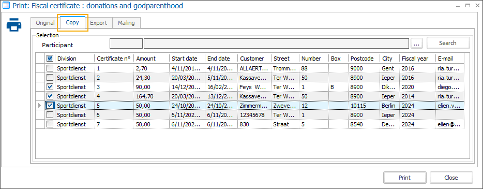Uncheck the box for certificate 4
The image size is (483, 189).
50,96
